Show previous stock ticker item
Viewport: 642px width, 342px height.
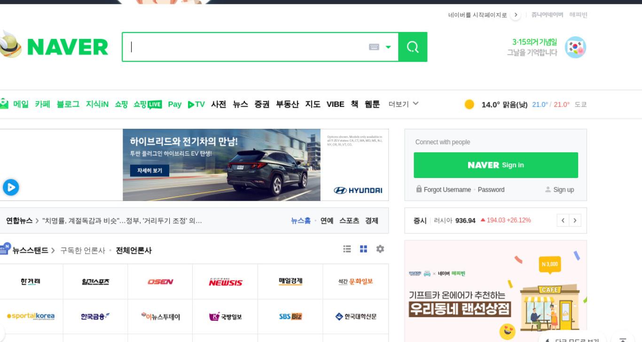(563, 220)
